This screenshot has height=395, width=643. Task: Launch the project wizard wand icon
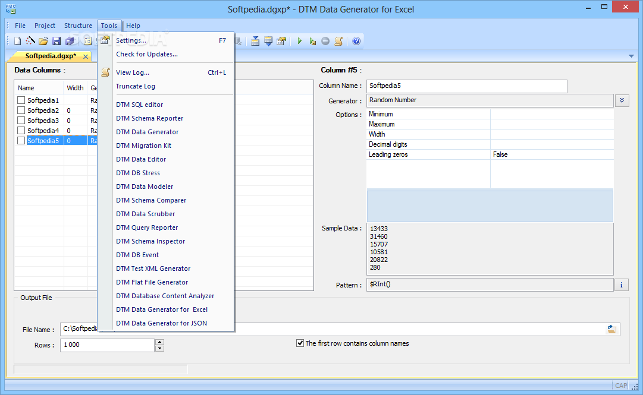tap(30, 41)
